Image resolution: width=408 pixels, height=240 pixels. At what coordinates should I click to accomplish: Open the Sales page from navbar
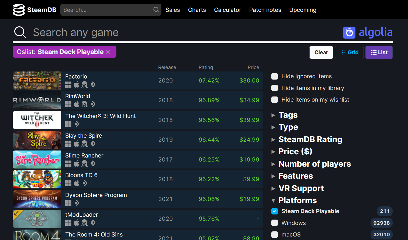(172, 10)
